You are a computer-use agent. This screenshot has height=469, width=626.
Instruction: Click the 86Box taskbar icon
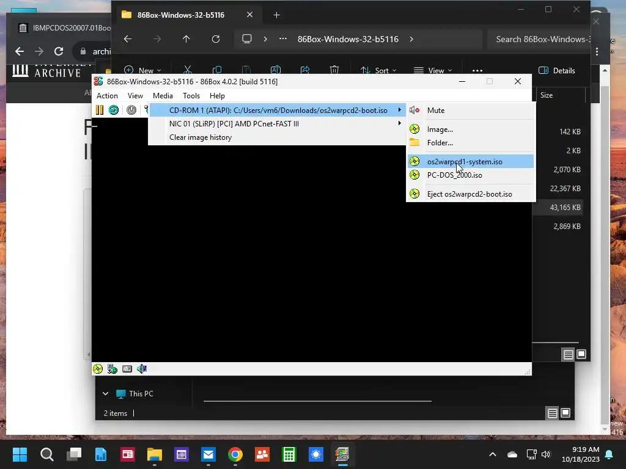pyautogui.click(x=342, y=454)
